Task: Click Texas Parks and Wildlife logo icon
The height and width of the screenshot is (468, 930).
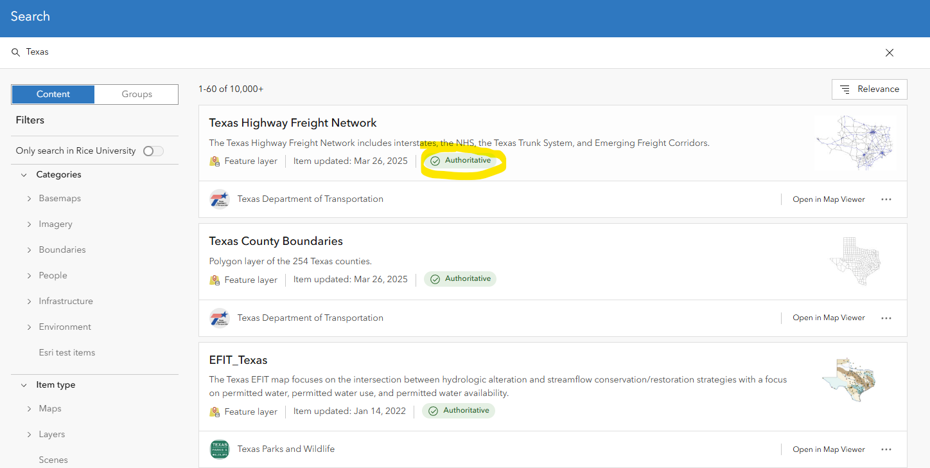Action: [220, 449]
